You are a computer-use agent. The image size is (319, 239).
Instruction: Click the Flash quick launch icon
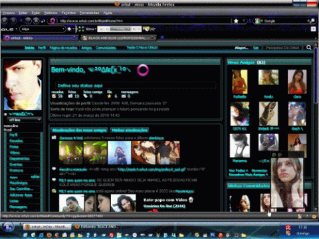[112, 235]
